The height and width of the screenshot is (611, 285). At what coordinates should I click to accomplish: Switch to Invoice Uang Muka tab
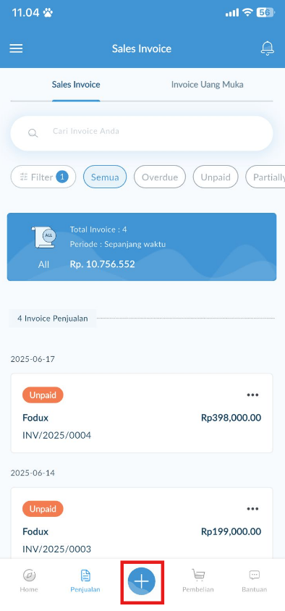click(207, 85)
